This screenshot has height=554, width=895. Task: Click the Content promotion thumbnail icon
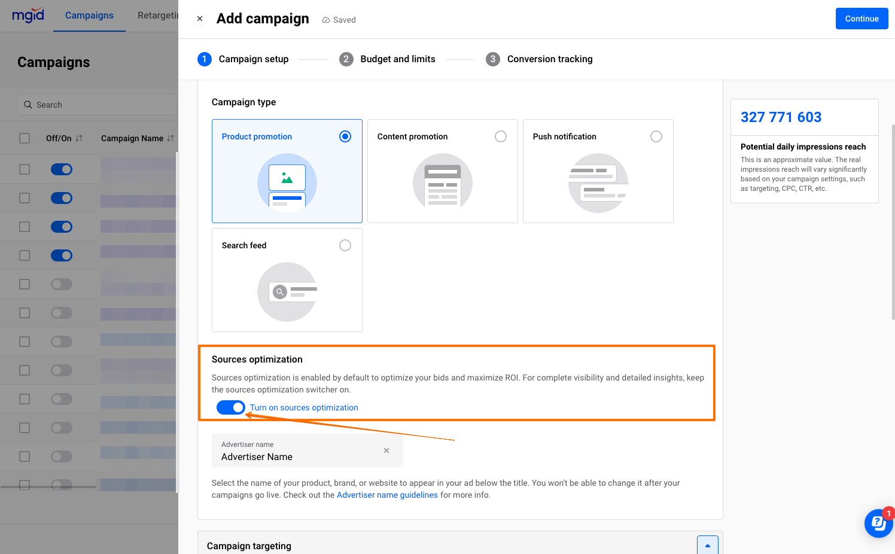point(442,181)
